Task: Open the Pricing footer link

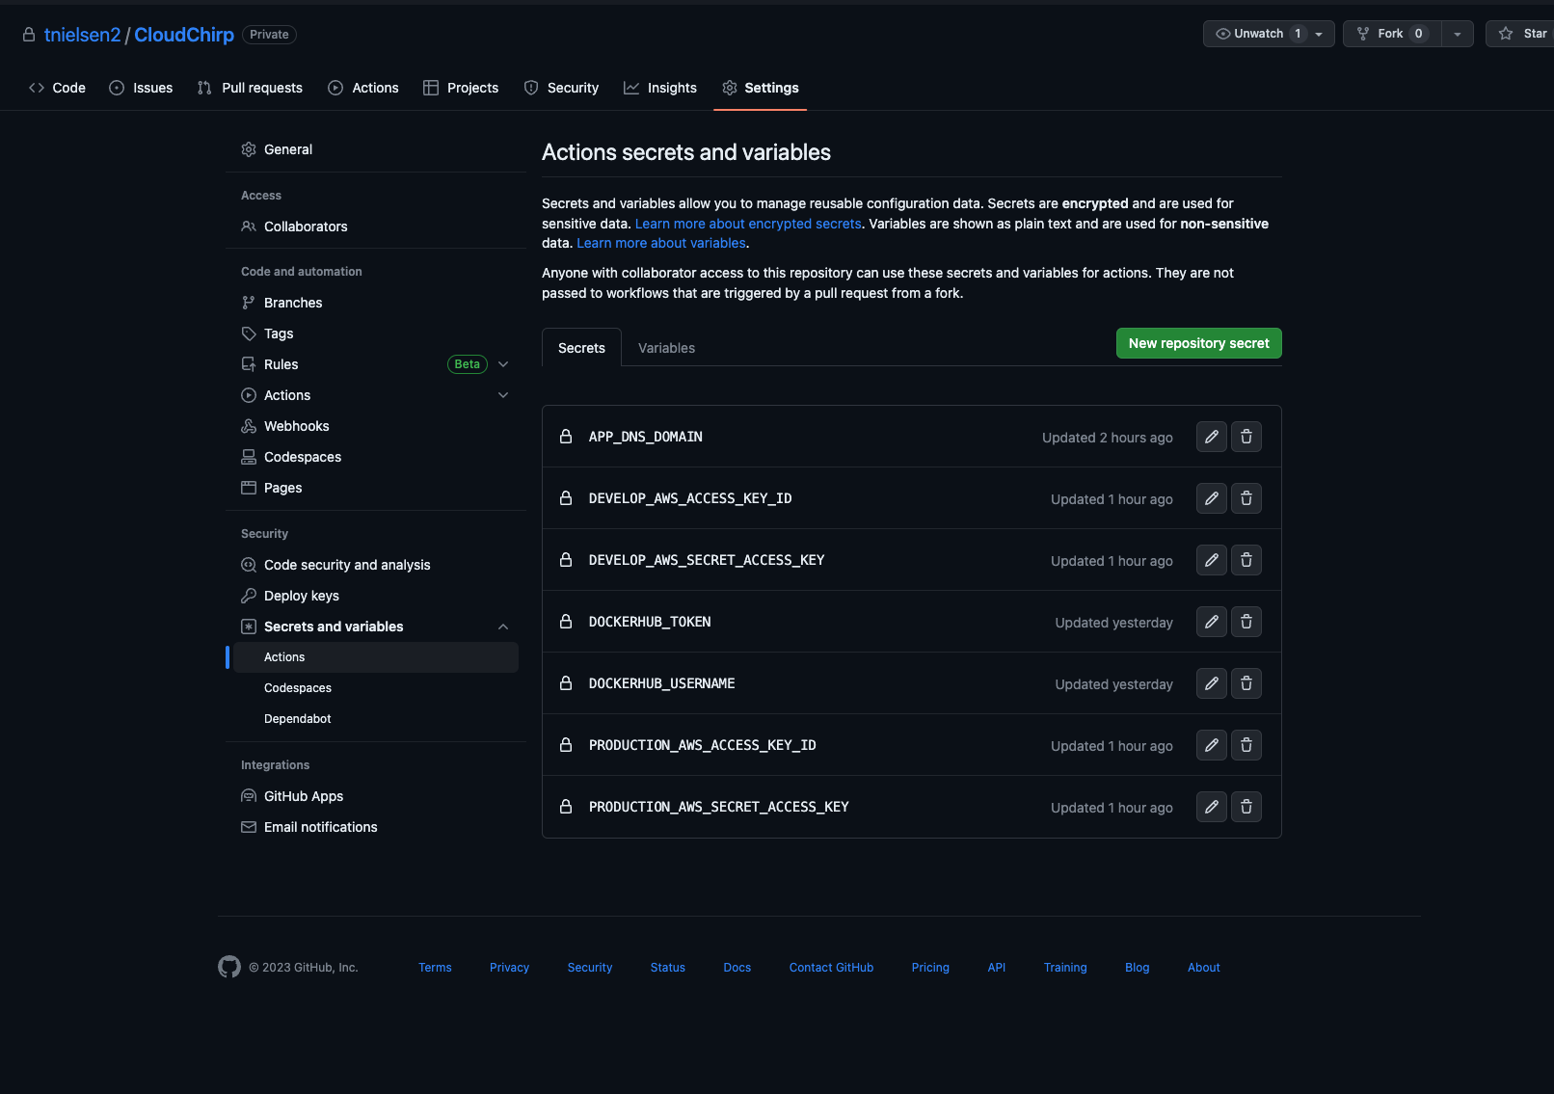Action: coord(930,968)
